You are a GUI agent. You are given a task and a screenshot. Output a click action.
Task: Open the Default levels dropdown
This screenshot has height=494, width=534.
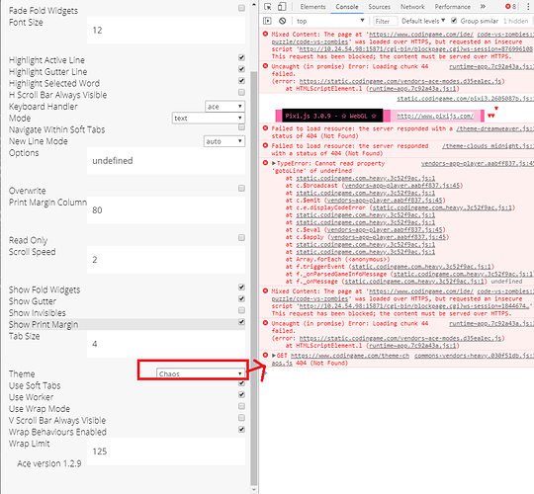click(x=423, y=21)
